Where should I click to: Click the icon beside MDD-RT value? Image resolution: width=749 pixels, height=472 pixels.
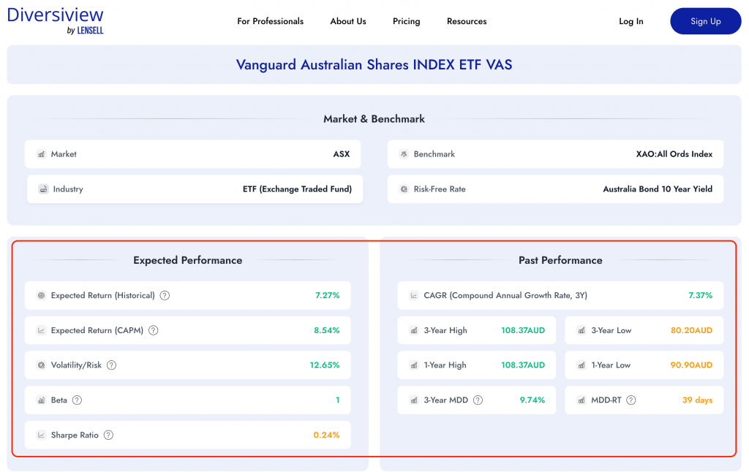(x=581, y=400)
